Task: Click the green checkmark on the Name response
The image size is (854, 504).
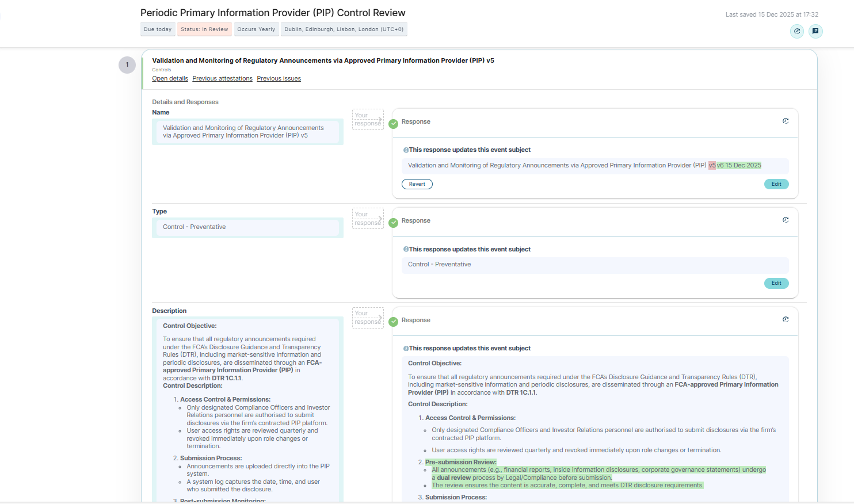Action: tap(394, 124)
